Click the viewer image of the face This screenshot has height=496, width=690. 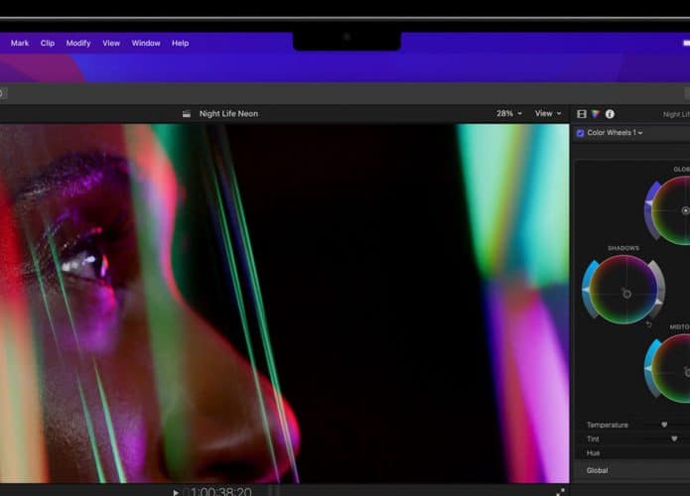coord(284,304)
